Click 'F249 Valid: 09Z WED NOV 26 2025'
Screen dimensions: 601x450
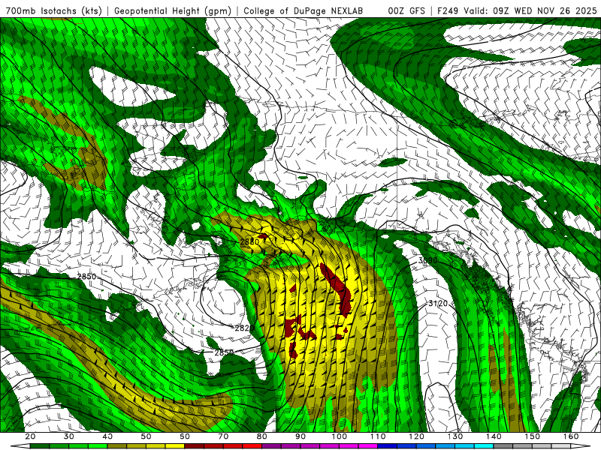coord(517,11)
